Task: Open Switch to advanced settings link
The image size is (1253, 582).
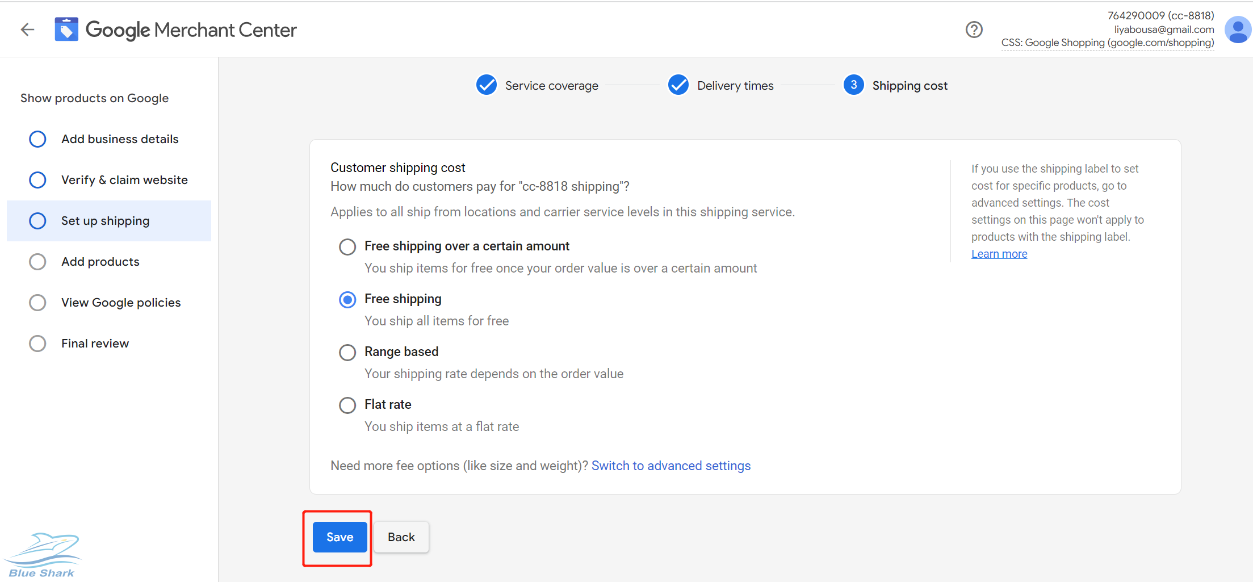Action: coord(671,466)
